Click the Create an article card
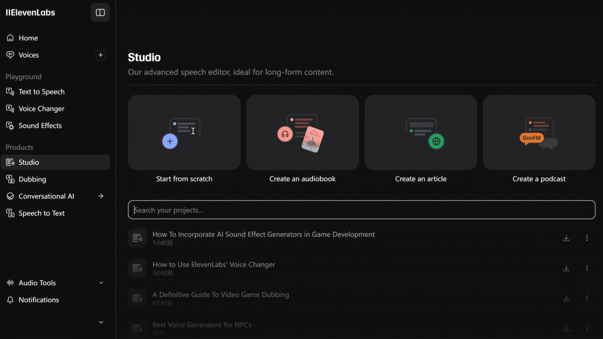 point(421,132)
